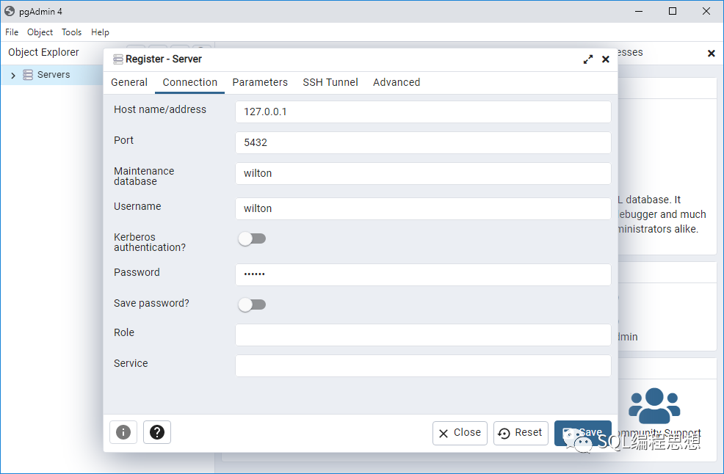Open the Object menu

(x=40, y=32)
